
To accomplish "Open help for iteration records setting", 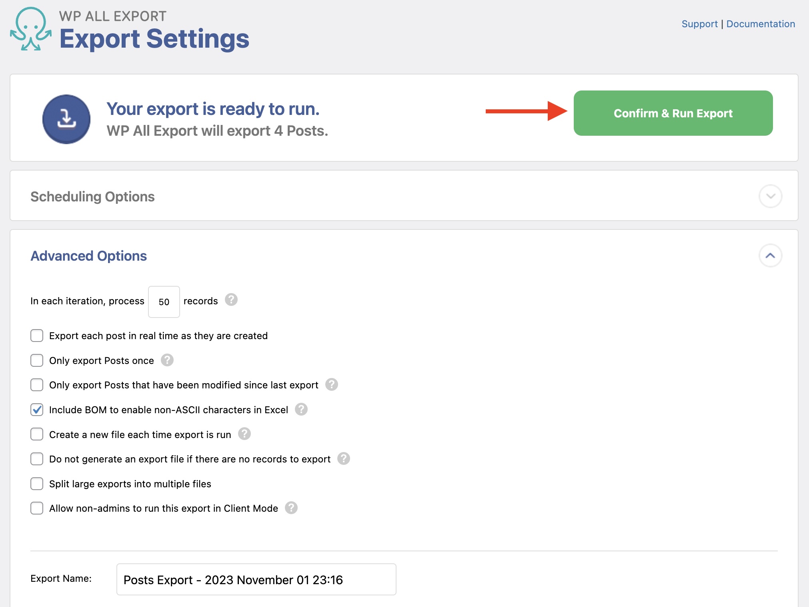I will pyautogui.click(x=232, y=300).
